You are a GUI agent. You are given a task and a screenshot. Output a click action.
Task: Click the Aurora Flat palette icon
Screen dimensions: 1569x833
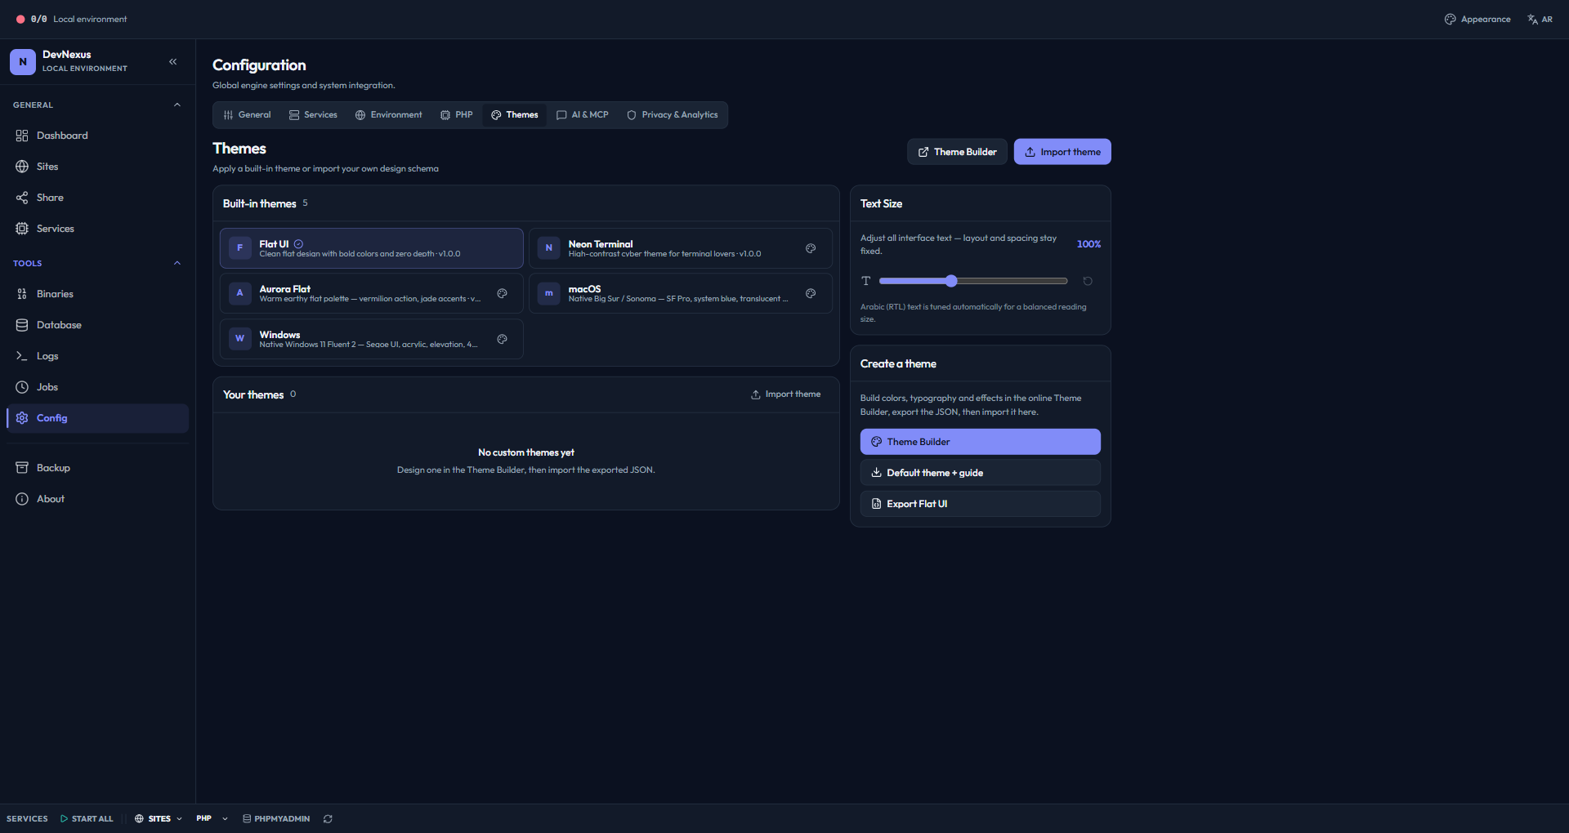pyautogui.click(x=503, y=293)
